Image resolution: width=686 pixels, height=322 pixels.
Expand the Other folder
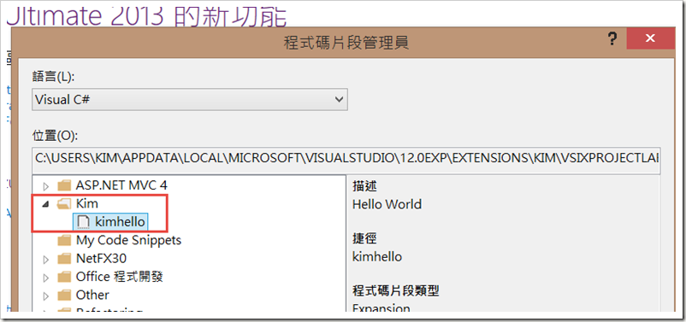point(46,296)
